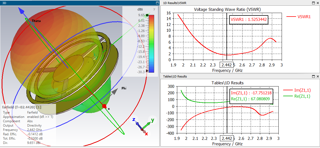Maximize the 3D view window

pos(157,3)
